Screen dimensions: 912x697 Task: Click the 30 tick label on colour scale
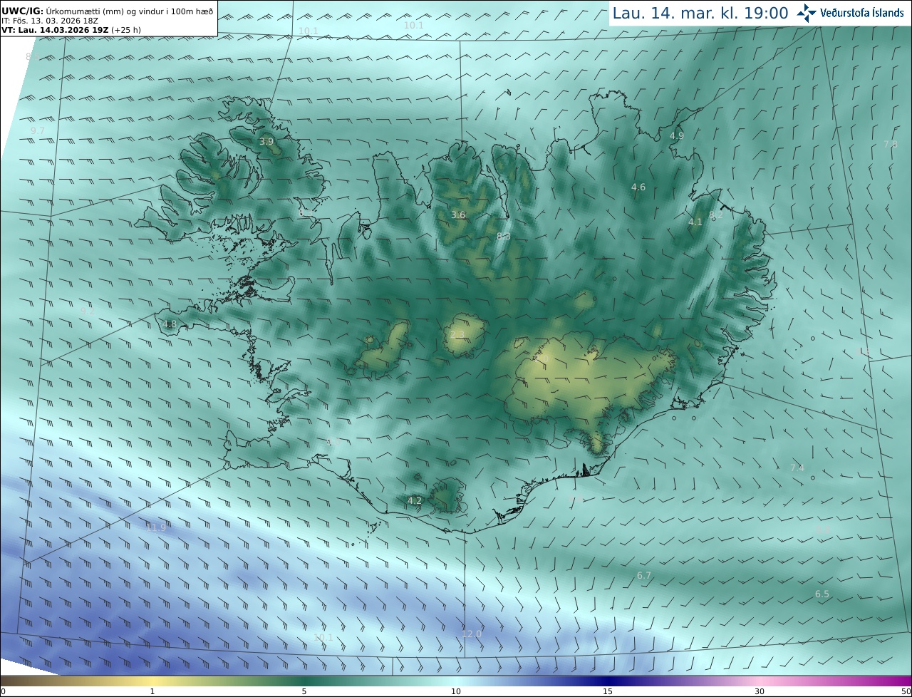click(x=760, y=691)
